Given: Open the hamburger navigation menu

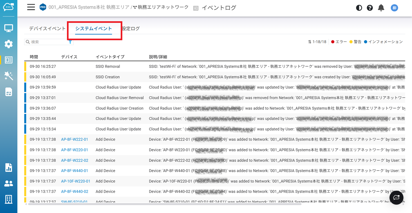Looking at the screenshot, I should (x=31, y=7).
